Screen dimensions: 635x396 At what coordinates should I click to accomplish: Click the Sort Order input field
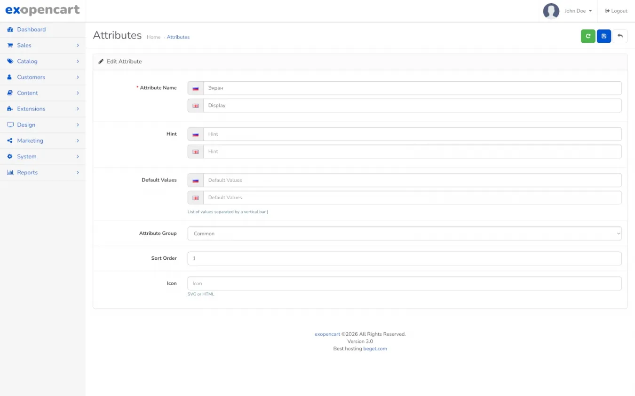404,258
